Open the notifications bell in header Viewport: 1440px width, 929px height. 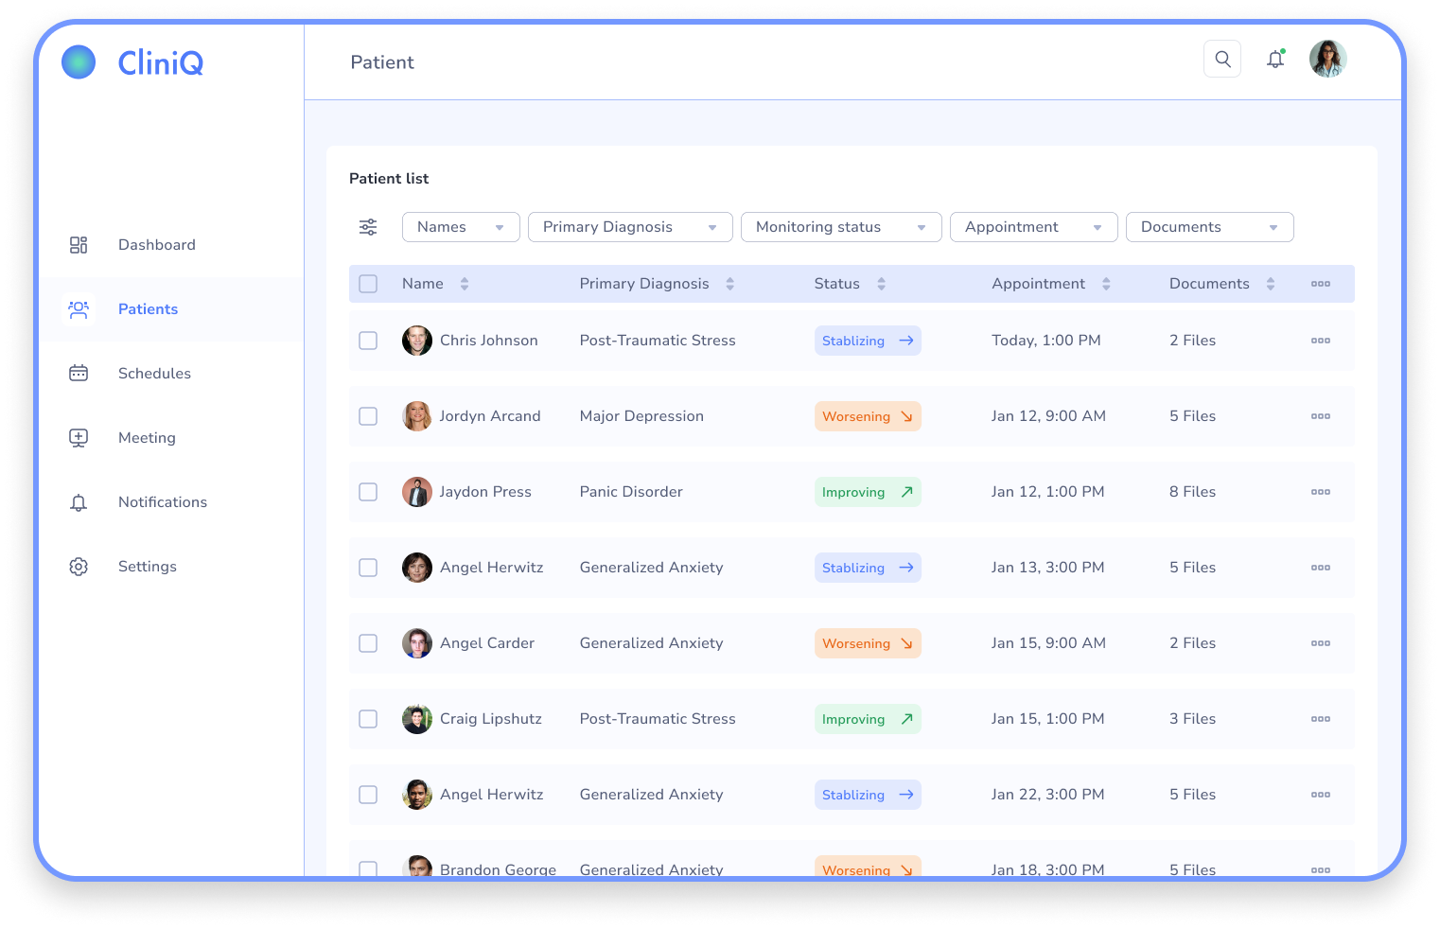1275,59
